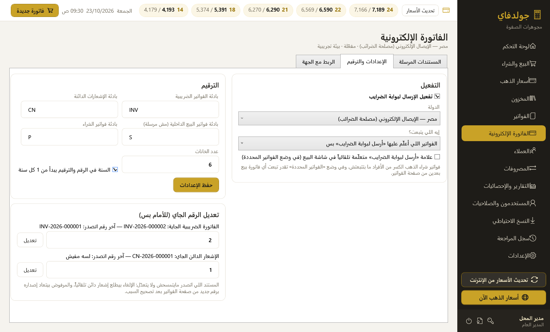Click the chart icon for التقارير والإحصائيات

(533, 186)
